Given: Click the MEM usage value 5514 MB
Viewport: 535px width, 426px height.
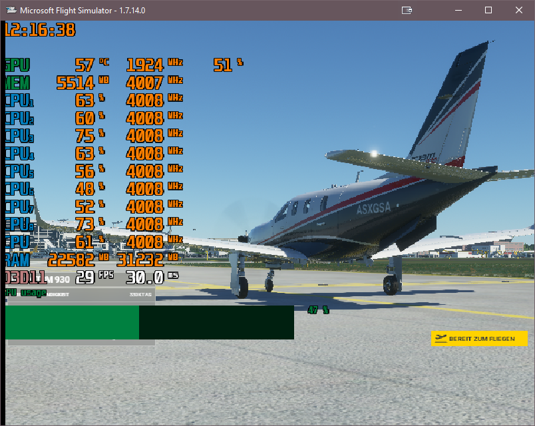Looking at the screenshot, I should coord(83,83).
